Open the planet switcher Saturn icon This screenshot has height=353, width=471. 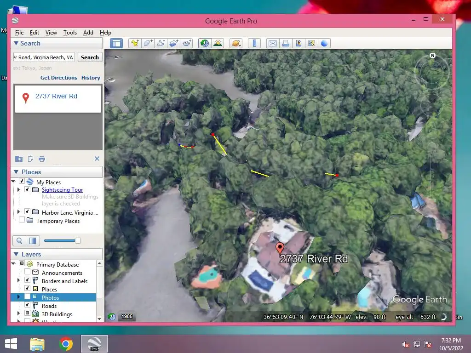(x=236, y=43)
